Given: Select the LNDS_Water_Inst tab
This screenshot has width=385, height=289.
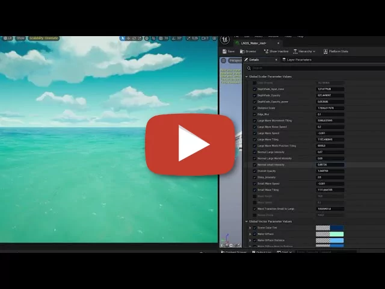Looking at the screenshot, I should (x=254, y=43).
